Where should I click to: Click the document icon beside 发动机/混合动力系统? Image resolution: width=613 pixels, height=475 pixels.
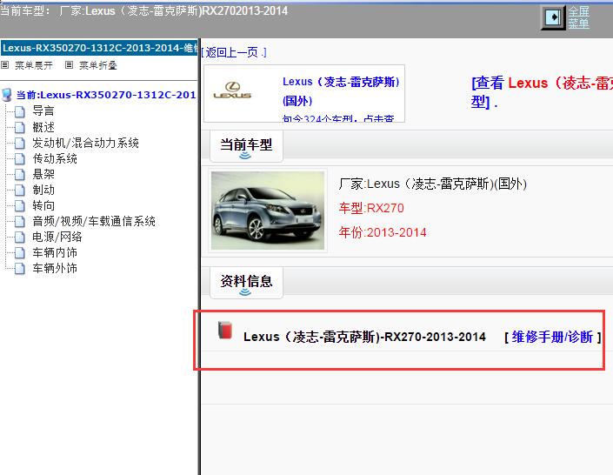pos(19,143)
